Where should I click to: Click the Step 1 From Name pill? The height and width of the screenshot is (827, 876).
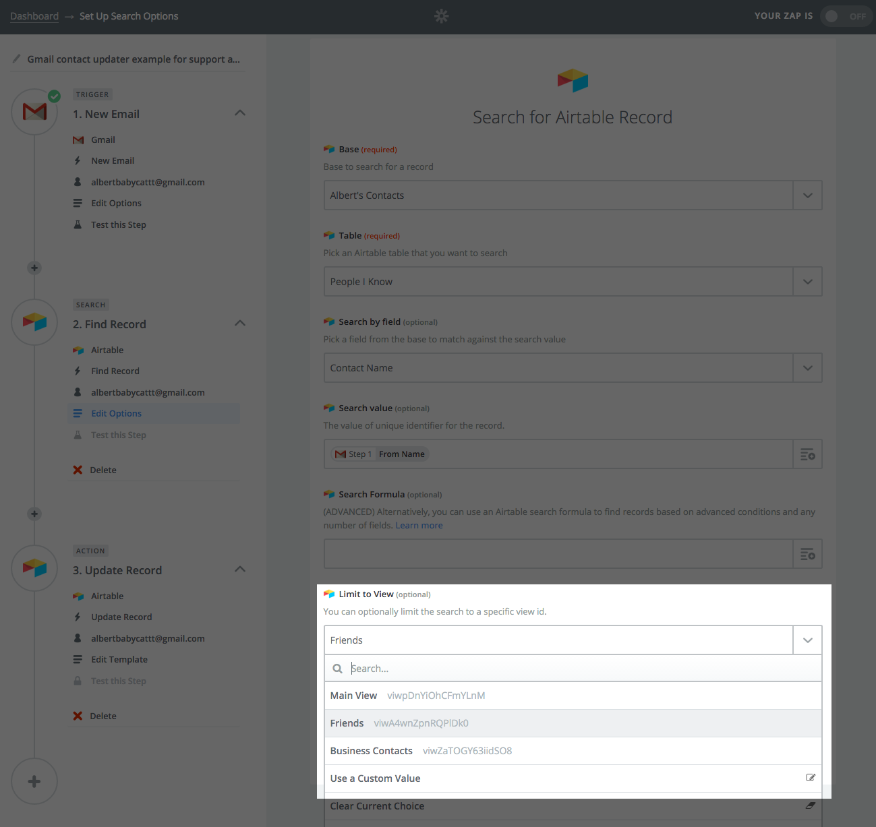click(380, 454)
